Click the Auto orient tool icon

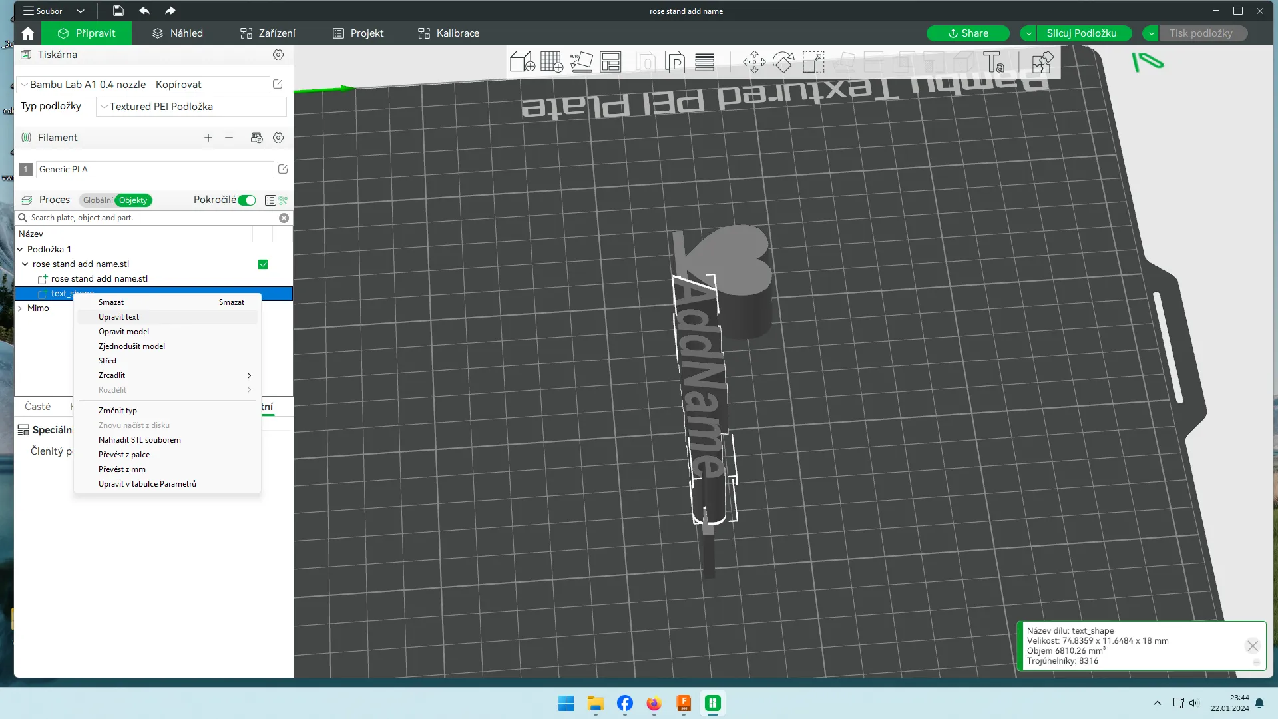tap(581, 62)
